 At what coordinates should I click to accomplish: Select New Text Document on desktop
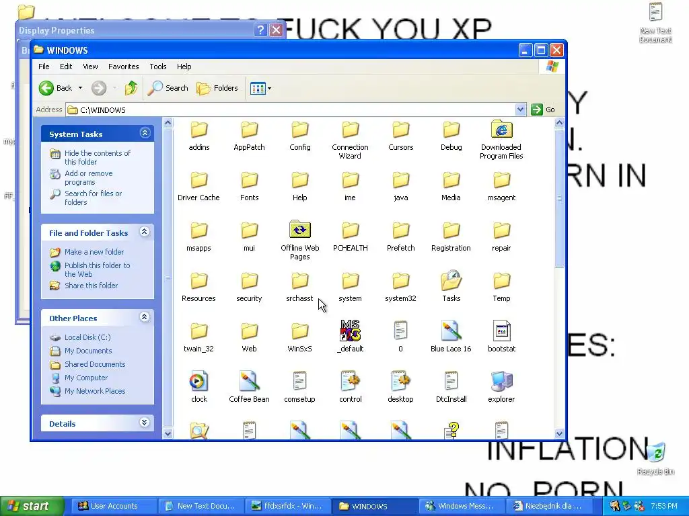click(655, 22)
